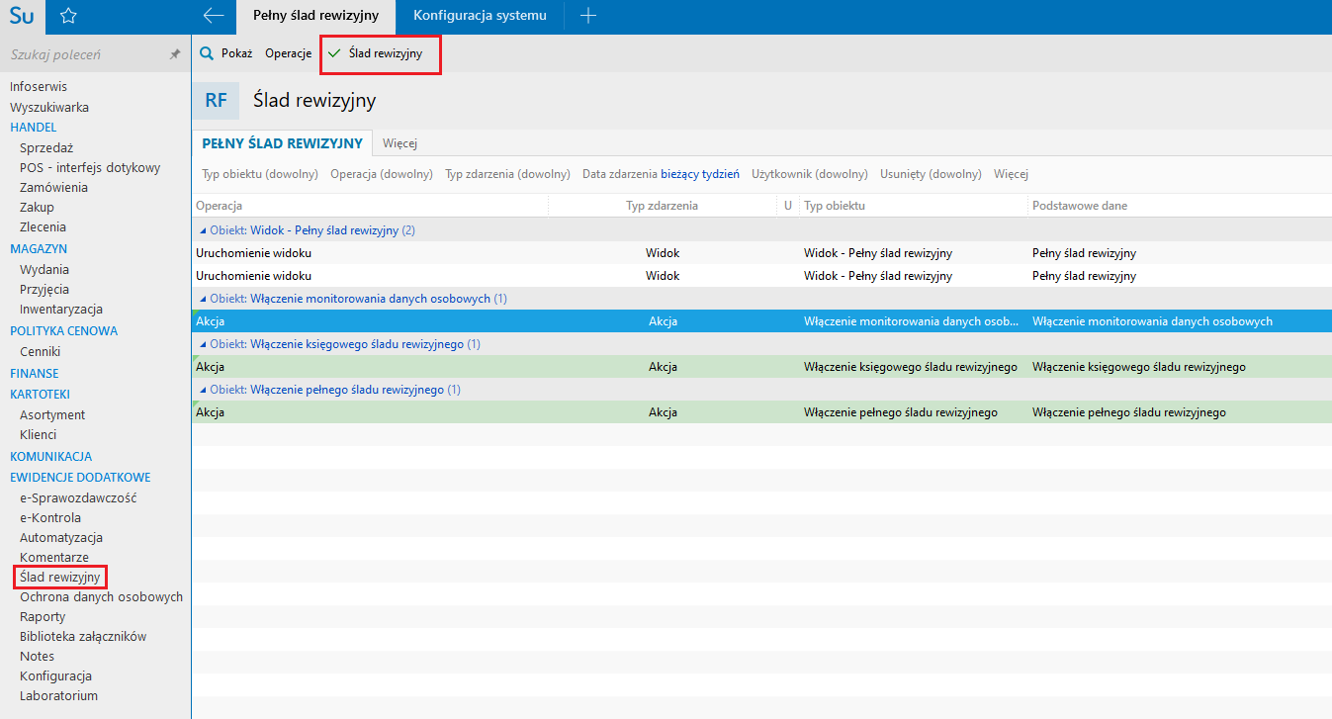
Task: Sort by the Typ zdarzenia column header
Action: tap(662, 206)
